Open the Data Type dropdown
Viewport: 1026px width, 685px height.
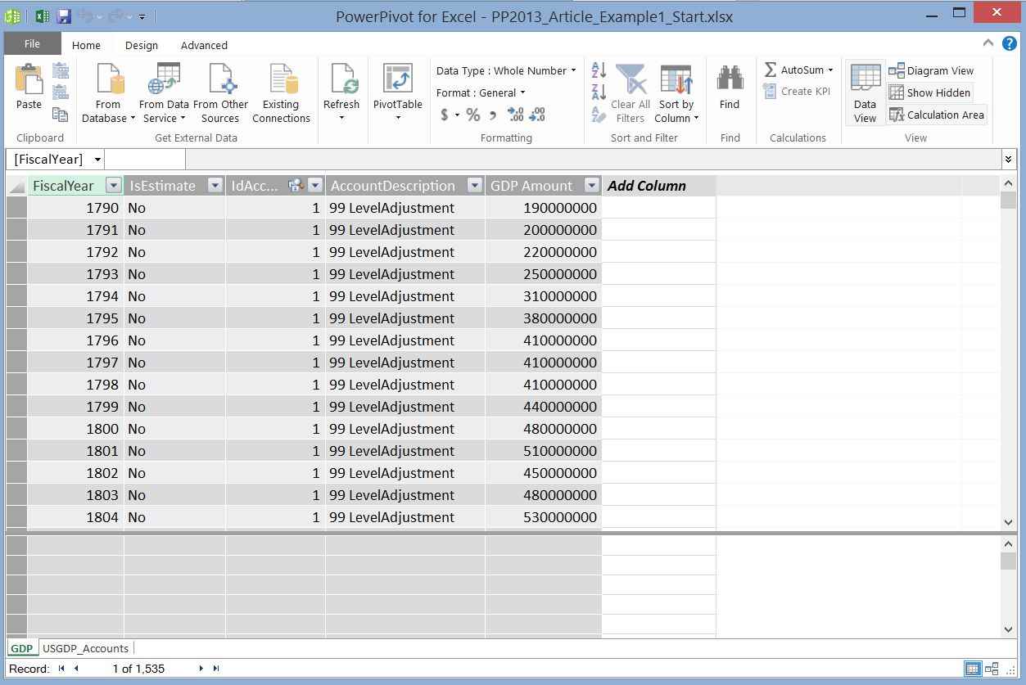[x=575, y=70]
